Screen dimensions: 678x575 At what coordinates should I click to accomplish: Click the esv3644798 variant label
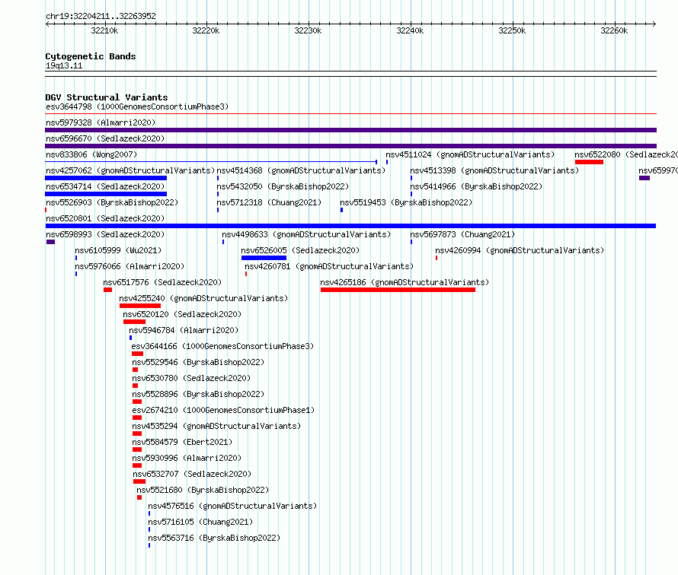pyautogui.click(x=137, y=106)
